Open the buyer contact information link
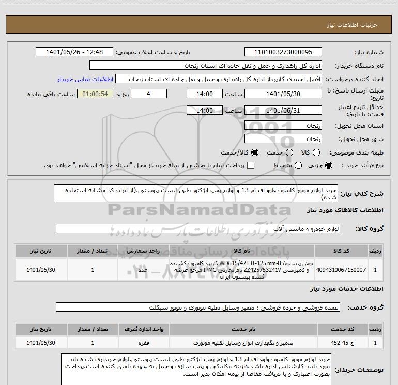The width and height of the screenshot is (398, 385). tap(85, 79)
